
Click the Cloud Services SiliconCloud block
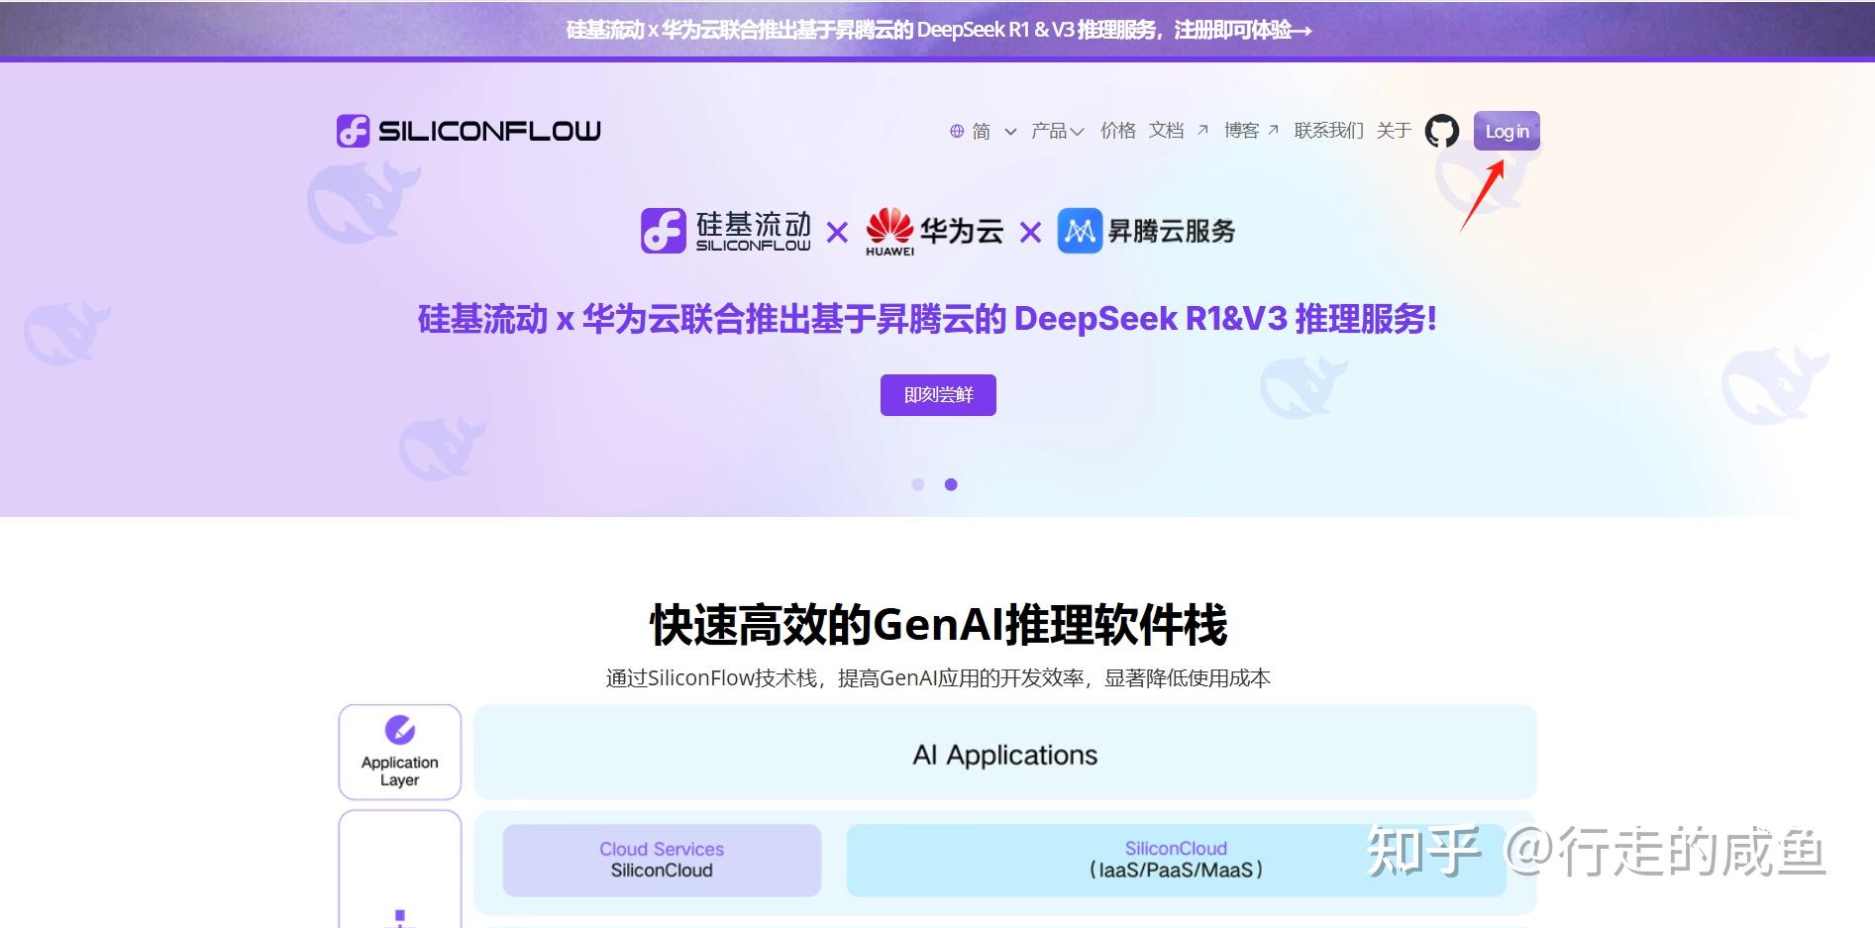(x=662, y=860)
